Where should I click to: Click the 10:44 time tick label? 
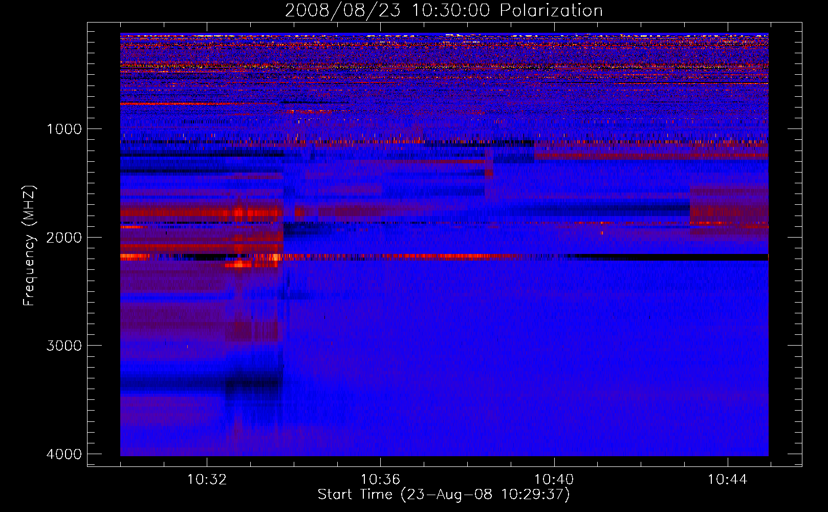coord(728,480)
